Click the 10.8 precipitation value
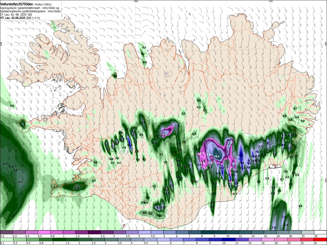Viewport: 327px width, 245px height. 241,163
